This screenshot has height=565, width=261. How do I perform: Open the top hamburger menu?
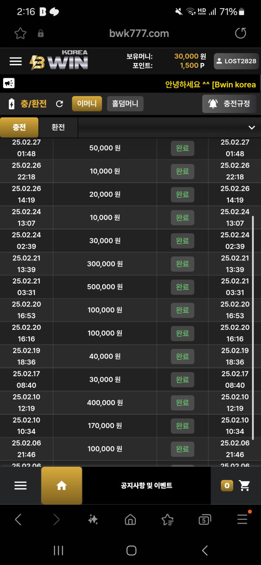(16, 61)
